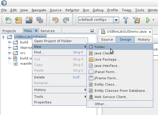This screenshot has width=158, height=115.
Task: Click the Java Package... menu label
Action: click(x=107, y=59)
